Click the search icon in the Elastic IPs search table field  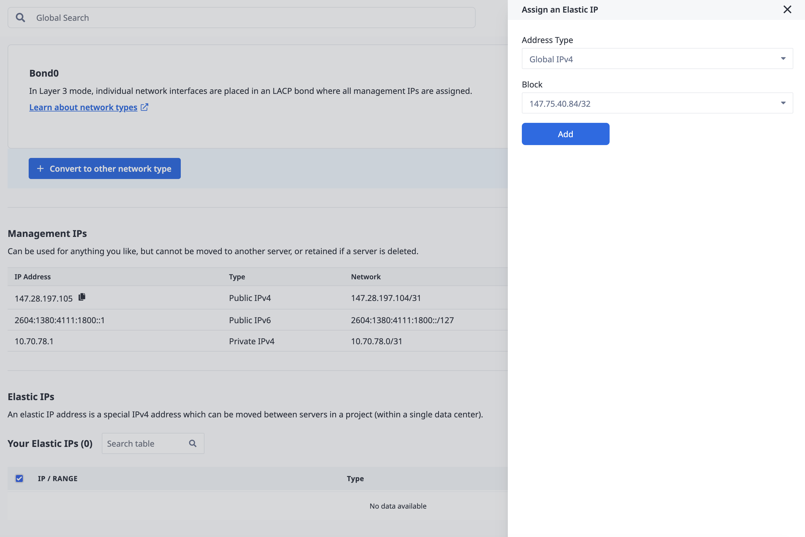click(x=193, y=443)
